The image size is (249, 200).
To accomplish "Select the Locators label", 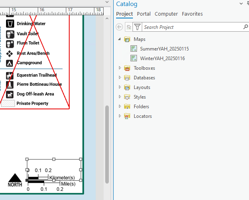I will point(143,116).
